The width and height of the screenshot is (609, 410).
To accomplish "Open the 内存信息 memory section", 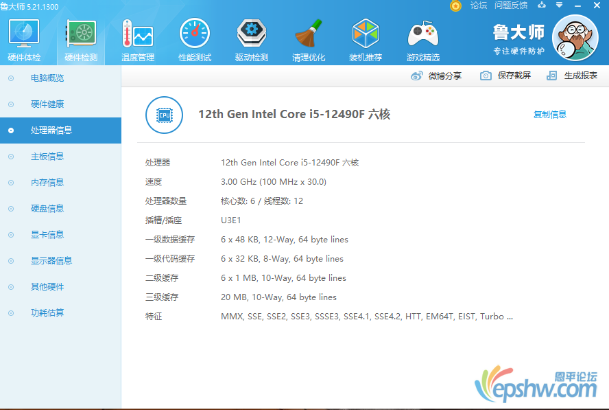I will pyautogui.click(x=60, y=183).
